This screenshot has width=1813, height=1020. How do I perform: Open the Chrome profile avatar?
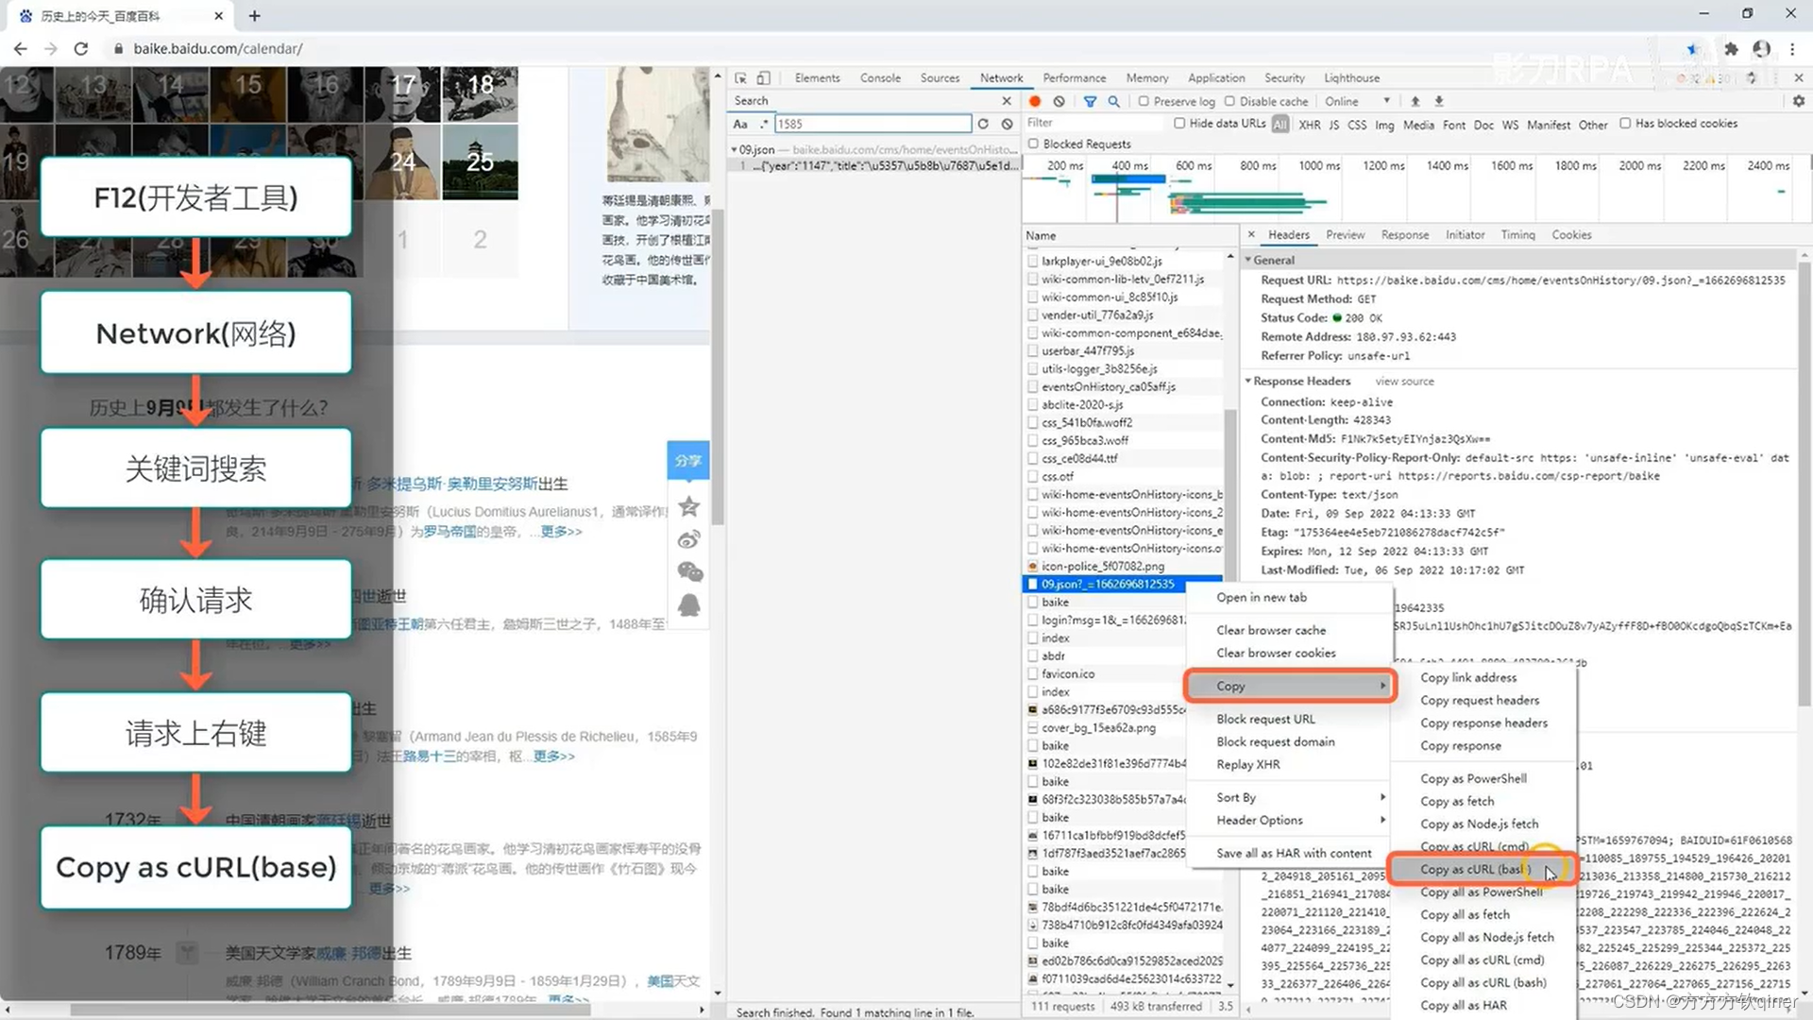[x=1762, y=48]
